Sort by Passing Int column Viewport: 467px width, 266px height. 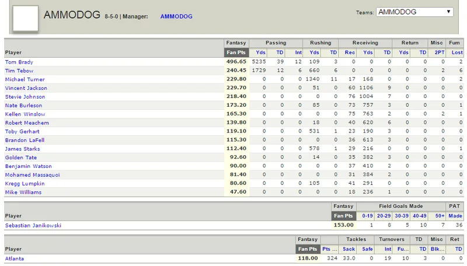pyautogui.click(x=298, y=52)
